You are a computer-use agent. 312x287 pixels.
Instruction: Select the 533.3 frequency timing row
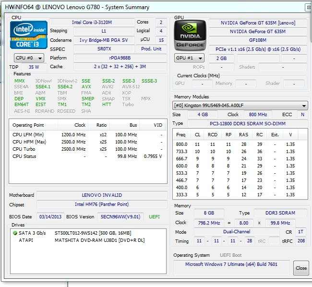tap(240, 173)
